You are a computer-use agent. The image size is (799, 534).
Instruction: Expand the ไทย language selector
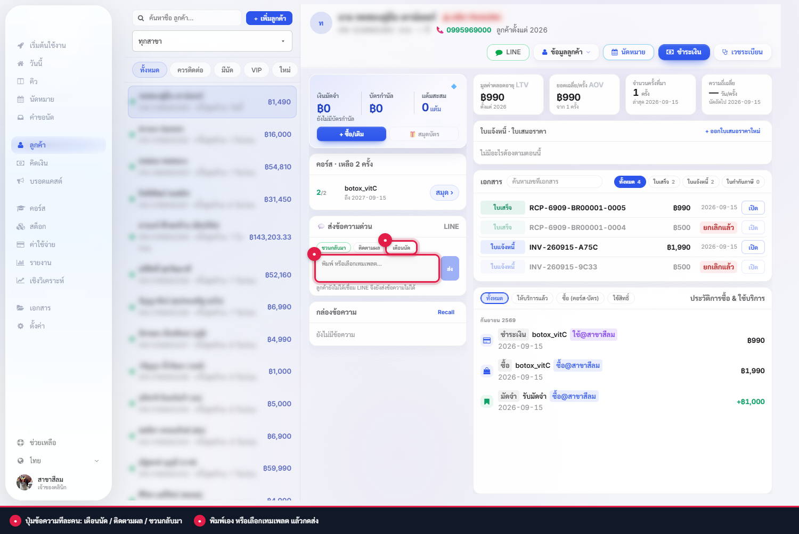(58, 461)
